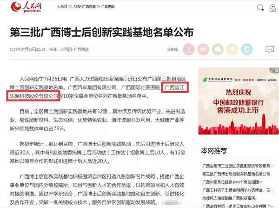Image resolution: width=279 pixels, height=208 pixels.
Task: Share to WeChat with green icon
Action: pyautogui.click(x=218, y=49)
